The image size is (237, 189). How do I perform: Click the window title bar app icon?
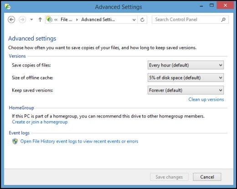7,7
